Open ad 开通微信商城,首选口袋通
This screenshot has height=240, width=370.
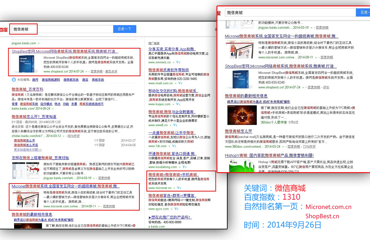point(172,154)
